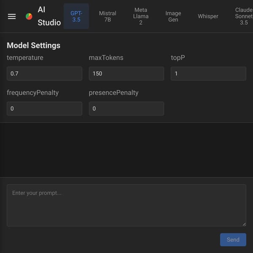Click the temperature label

25,58
